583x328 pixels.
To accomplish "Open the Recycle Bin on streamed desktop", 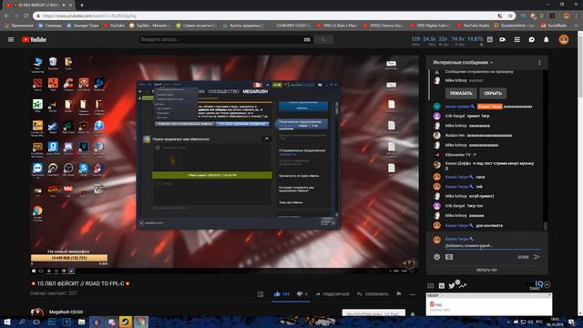I will (53, 63).
